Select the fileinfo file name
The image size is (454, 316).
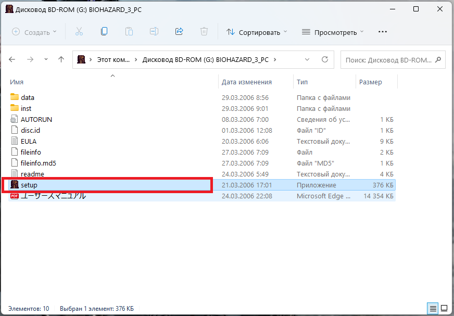[31, 152]
